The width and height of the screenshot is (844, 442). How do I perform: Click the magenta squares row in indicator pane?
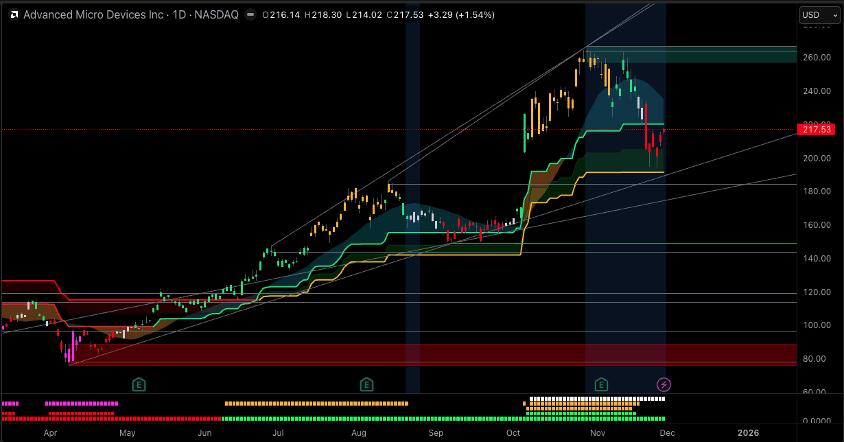[x=82, y=404]
